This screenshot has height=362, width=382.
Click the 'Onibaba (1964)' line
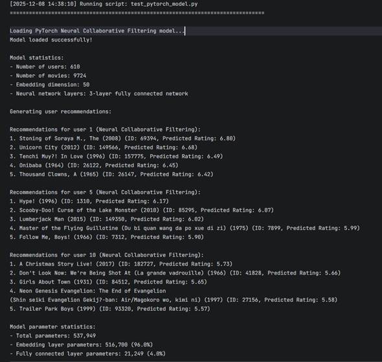(94, 165)
